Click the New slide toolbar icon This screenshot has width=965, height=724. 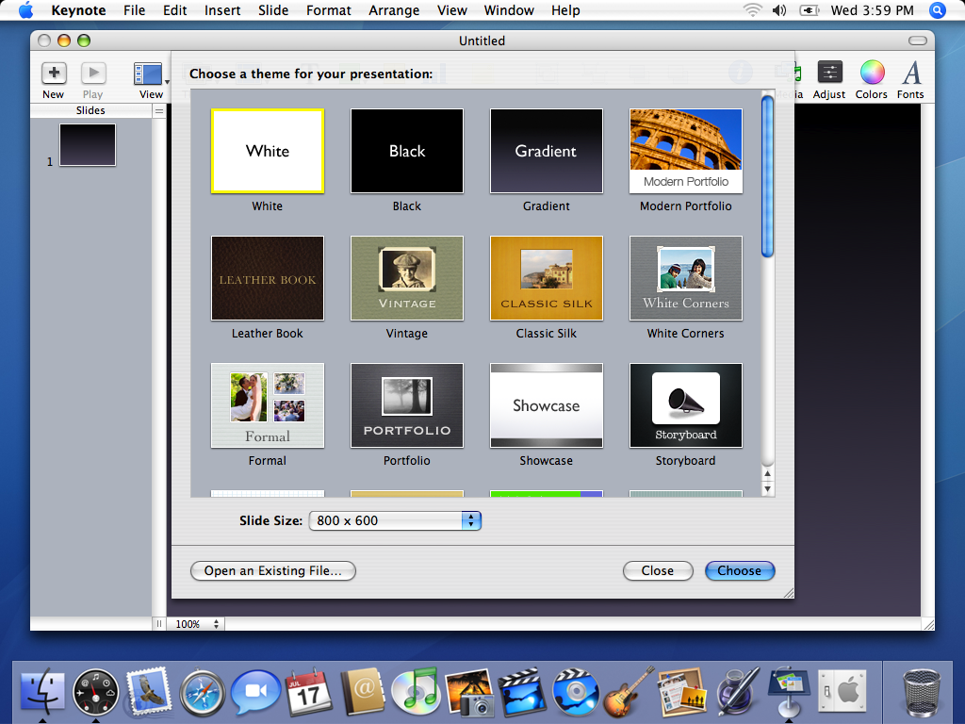pyautogui.click(x=54, y=74)
